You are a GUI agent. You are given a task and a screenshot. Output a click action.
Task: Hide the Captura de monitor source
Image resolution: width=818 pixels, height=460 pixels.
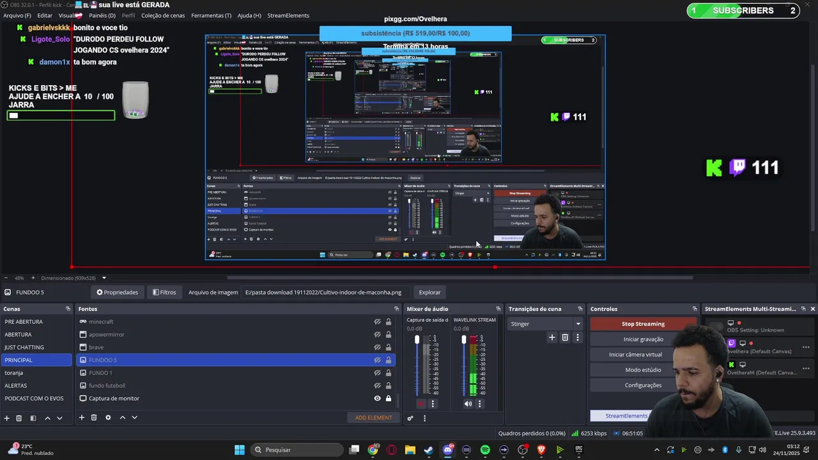pyautogui.click(x=377, y=399)
